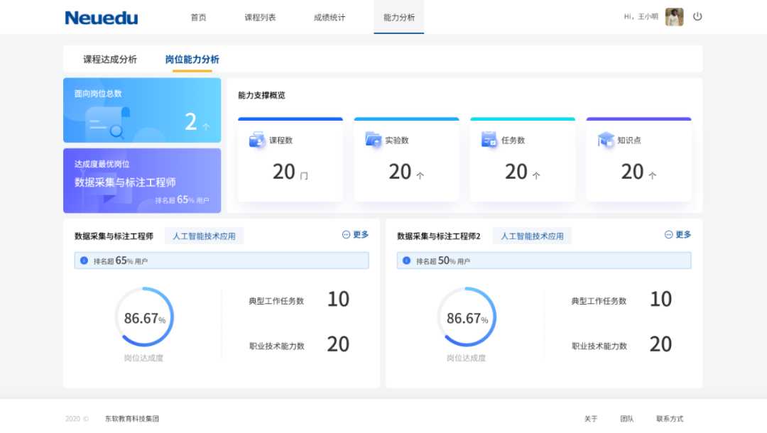
Task: Click the user avatar photo
Action: [x=674, y=17]
